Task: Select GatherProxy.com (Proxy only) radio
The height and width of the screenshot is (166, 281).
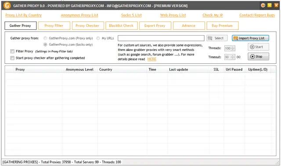Action: (45, 38)
